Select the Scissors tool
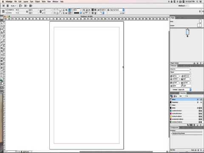Image resolution: width=204 pixels, height=153 pixels. pos(2,55)
